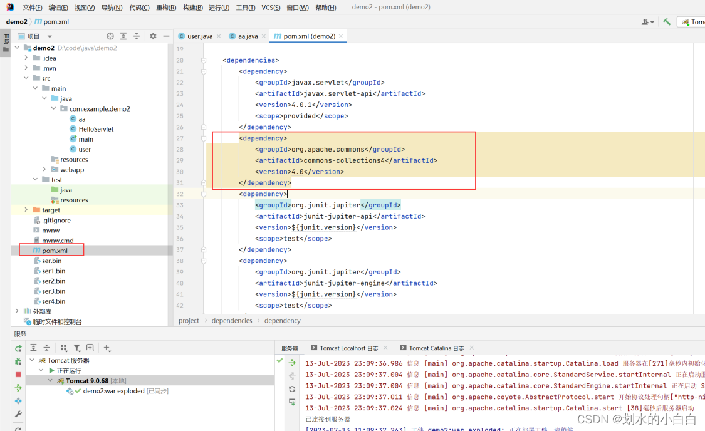
Task: Open the 文件(F) menu
Action: 33,7
